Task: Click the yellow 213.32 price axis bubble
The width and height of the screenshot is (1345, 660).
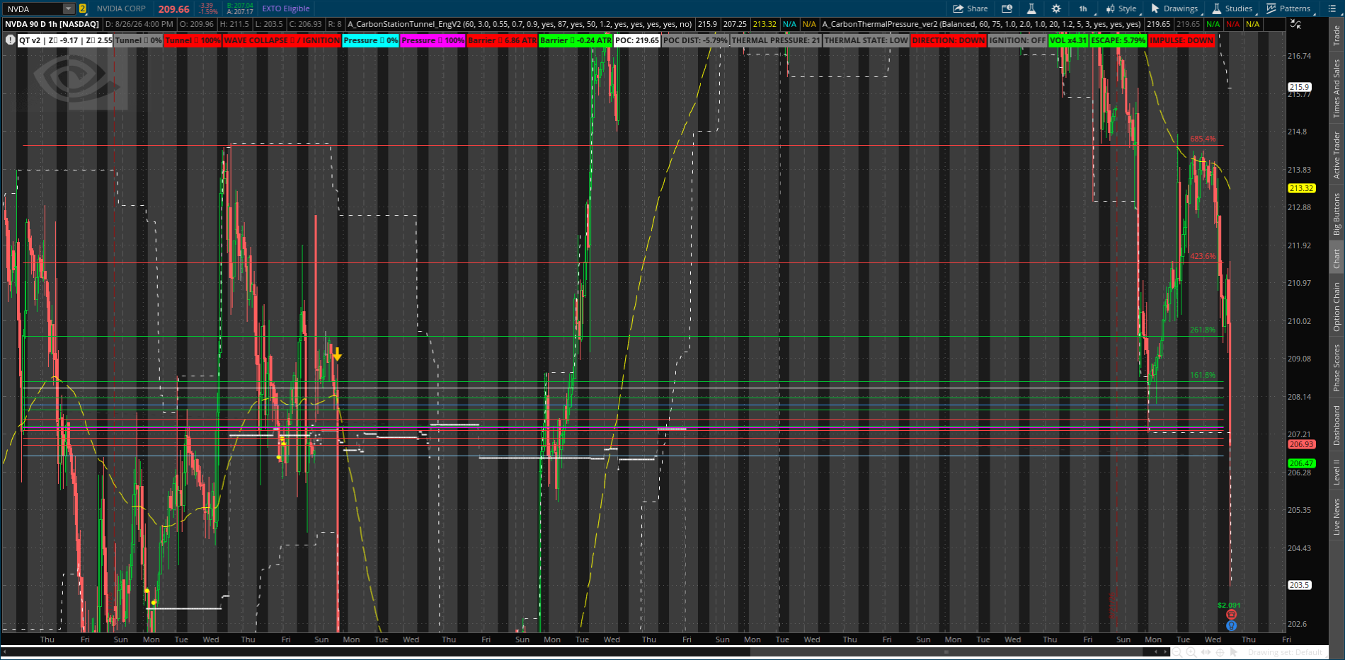Action: pyautogui.click(x=1301, y=188)
